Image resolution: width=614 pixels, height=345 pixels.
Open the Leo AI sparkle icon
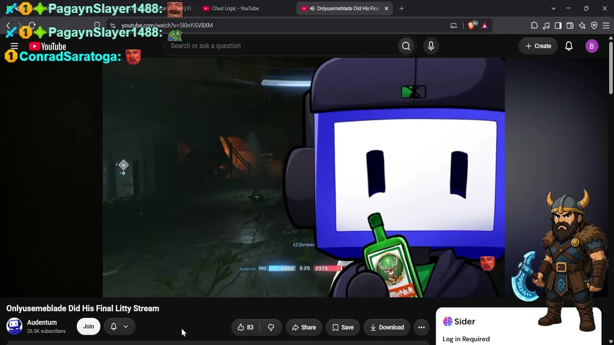pos(582,25)
